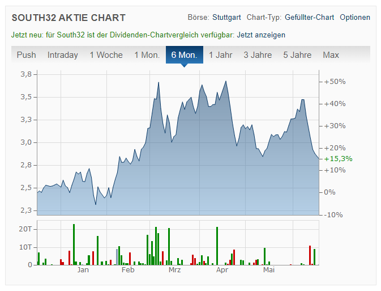Click the Mai month label
381x291 pixels.
(269, 270)
